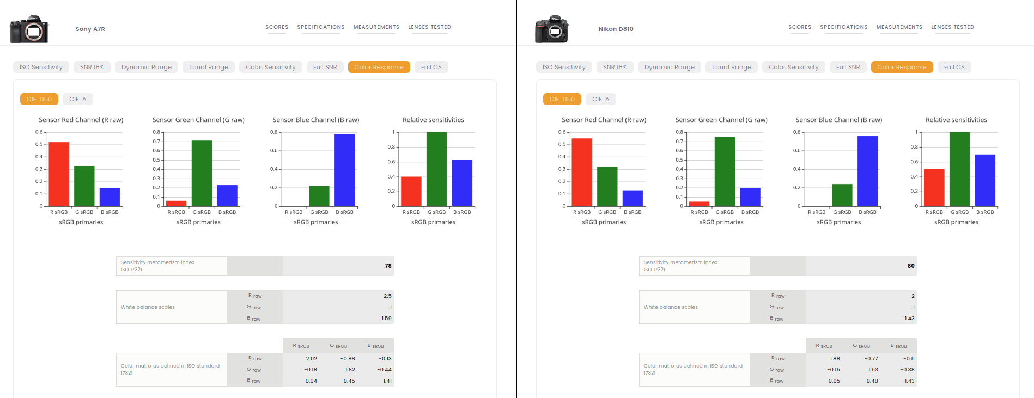This screenshot has height=398, width=1034.
Task: Open the Scores tab for Sony A7R
Action: [277, 27]
